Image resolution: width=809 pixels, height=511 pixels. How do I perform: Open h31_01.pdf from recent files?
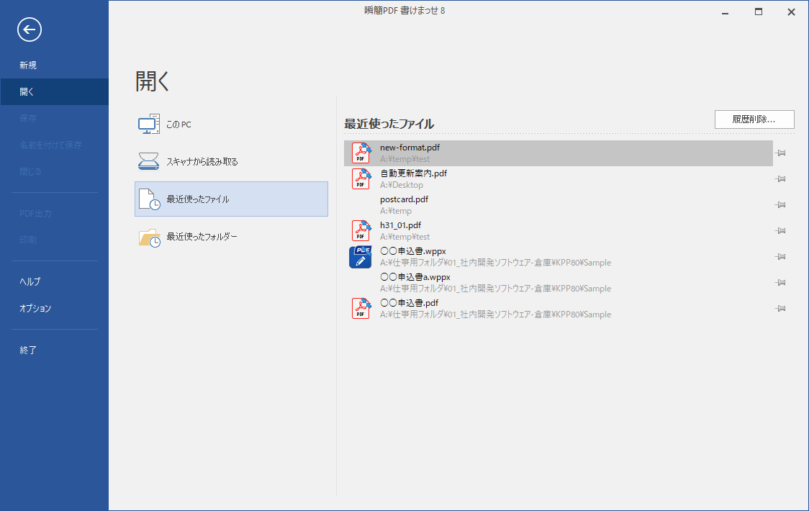pos(559,231)
